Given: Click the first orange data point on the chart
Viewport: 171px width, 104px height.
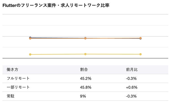Looking at the screenshot, I should point(30,38).
